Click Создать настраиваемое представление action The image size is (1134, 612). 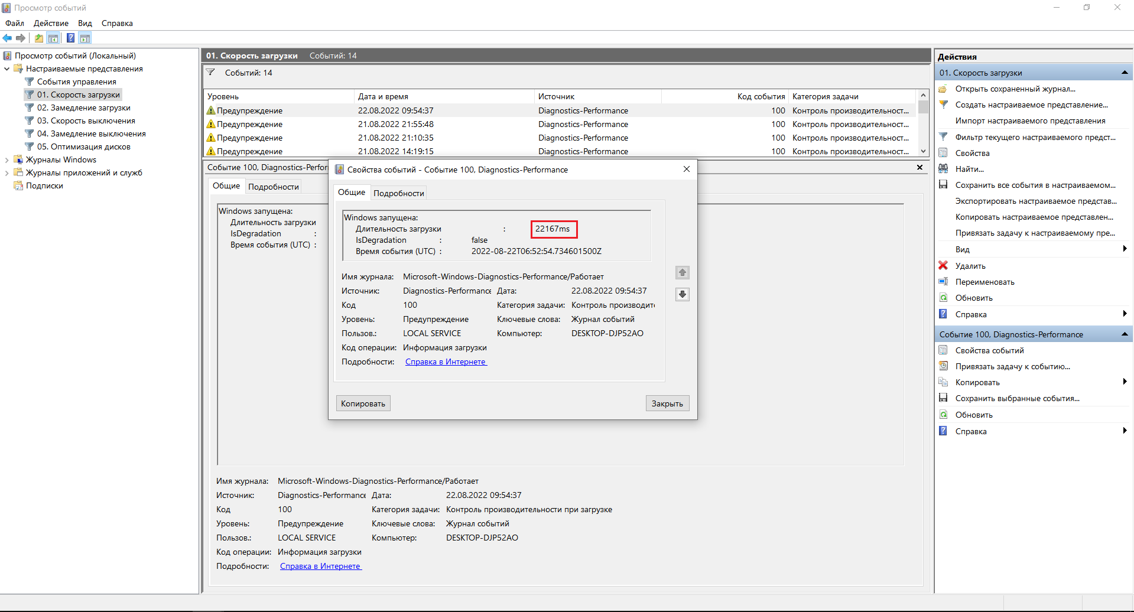1032,105
